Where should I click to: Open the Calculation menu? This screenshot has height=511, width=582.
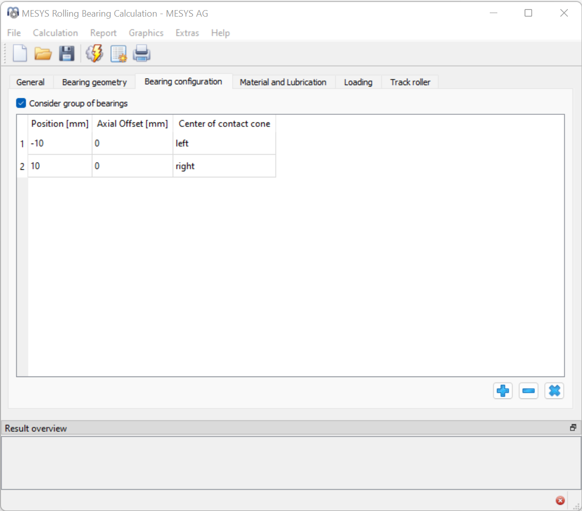(55, 33)
